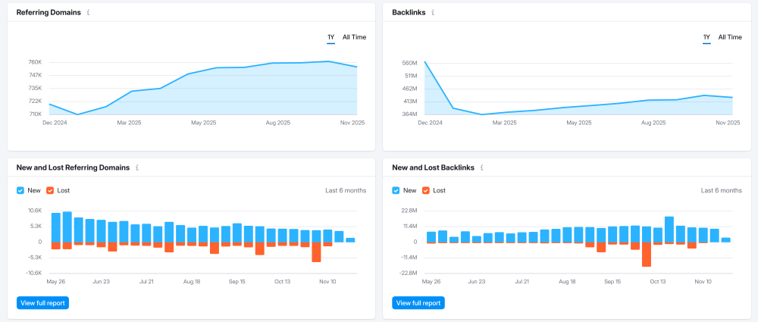Switch Referring Domains chart to All Time
The width and height of the screenshot is (758, 322).
tap(354, 37)
